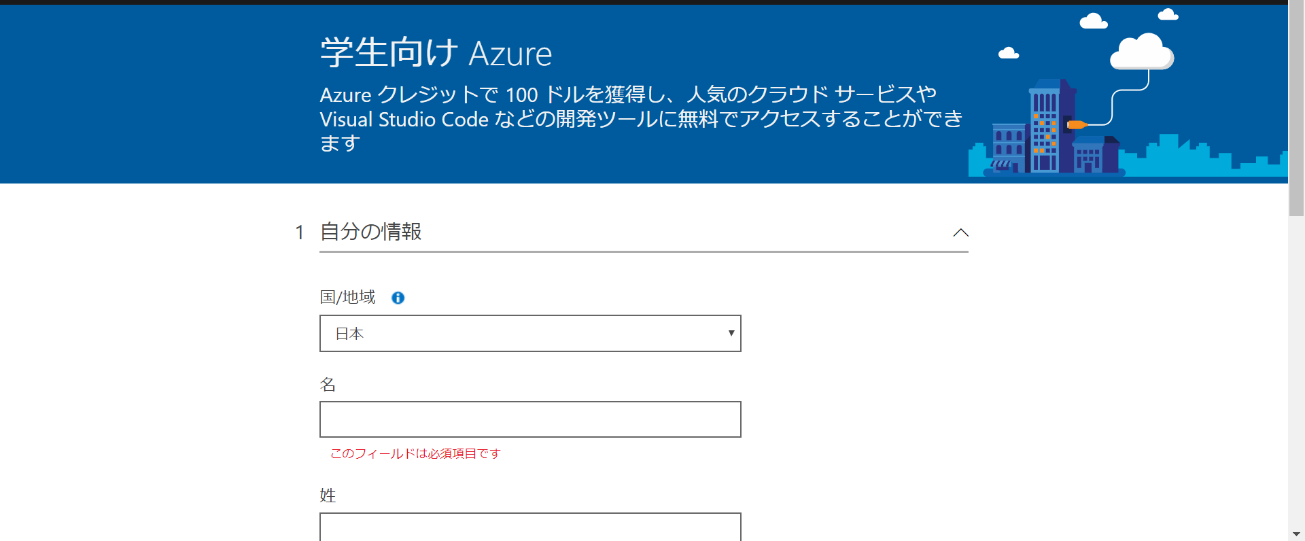1305x541 pixels.
Task: Click the 自分の情報 section heading
Action: [370, 232]
